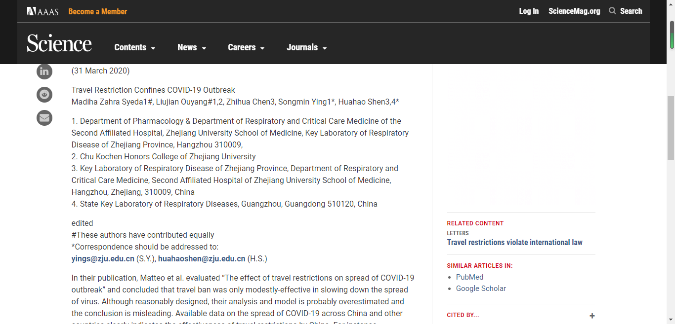The height and width of the screenshot is (324, 675).
Task: Click the page vertical scrollbar thumb
Action: click(x=671, y=127)
